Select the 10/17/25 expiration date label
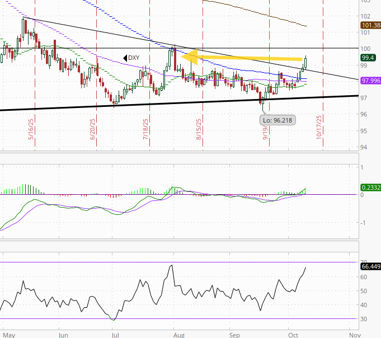Screen dimensions: 381x338 tap(319, 128)
